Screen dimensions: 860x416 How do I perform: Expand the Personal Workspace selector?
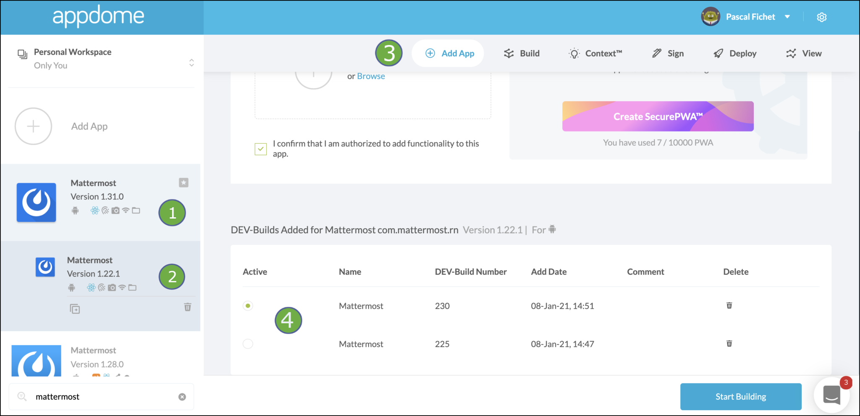pyautogui.click(x=191, y=63)
